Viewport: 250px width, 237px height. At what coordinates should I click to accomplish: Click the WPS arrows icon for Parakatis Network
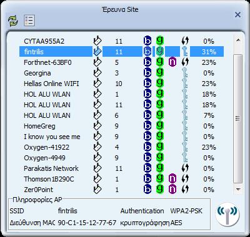(185, 168)
